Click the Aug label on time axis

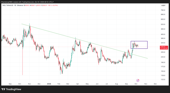116,84
